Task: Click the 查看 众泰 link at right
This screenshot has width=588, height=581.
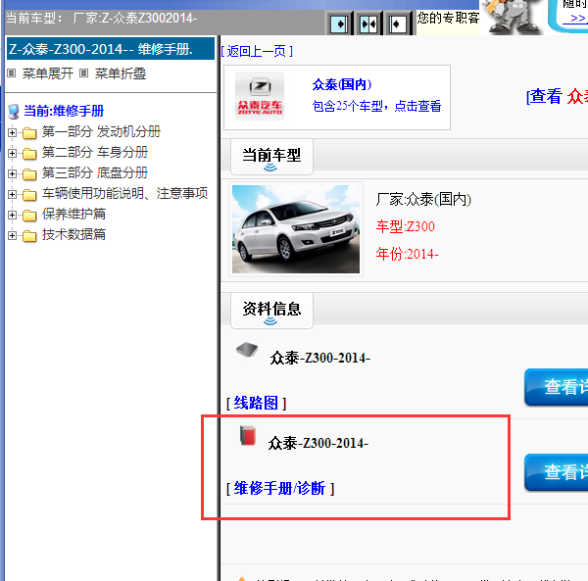Action: pos(557,96)
